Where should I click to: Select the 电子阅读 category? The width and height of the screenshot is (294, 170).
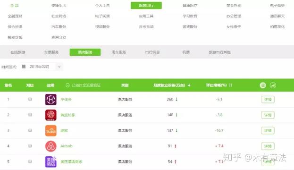tap(102, 16)
